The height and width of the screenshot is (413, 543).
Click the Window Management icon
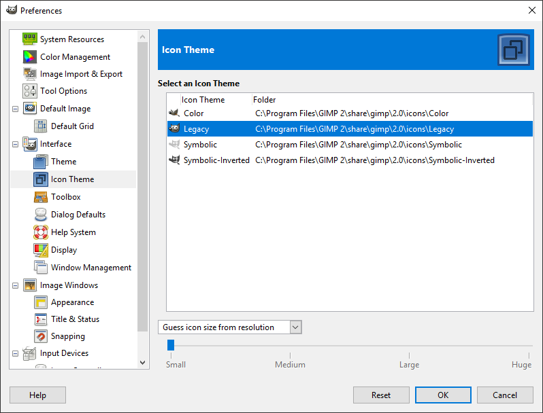(41, 267)
